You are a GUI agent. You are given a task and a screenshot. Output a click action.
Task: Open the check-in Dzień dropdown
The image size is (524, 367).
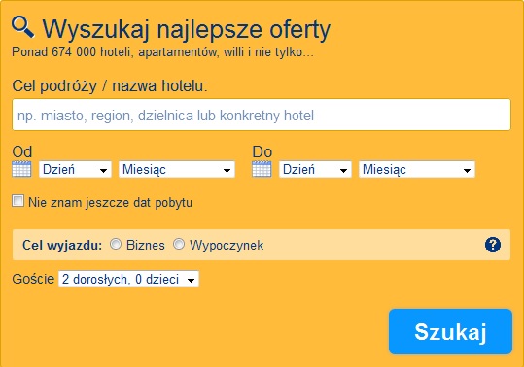click(75, 169)
